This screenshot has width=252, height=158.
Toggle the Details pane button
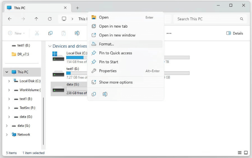[235, 33]
